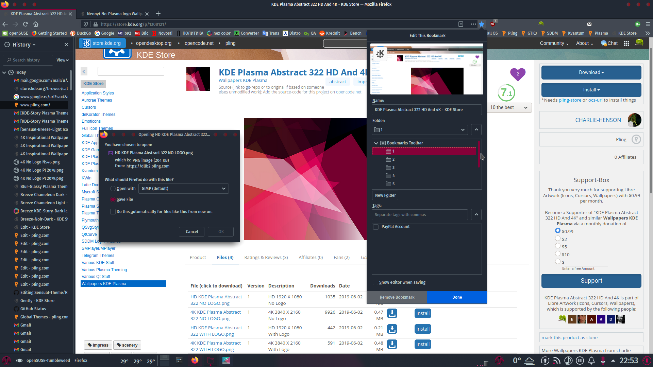Switch to the Fans tab
The width and height of the screenshot is (653, 367).
point(341,258)
